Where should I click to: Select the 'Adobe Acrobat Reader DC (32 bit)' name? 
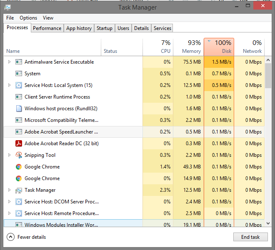point(62,144)
